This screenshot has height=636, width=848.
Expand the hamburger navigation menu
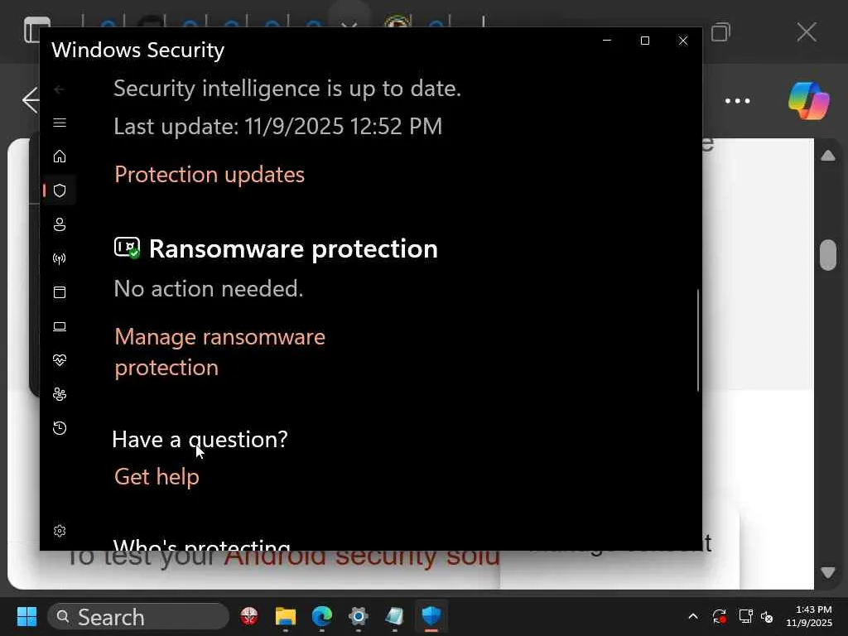pyautogui.click(x=60, y=123)
